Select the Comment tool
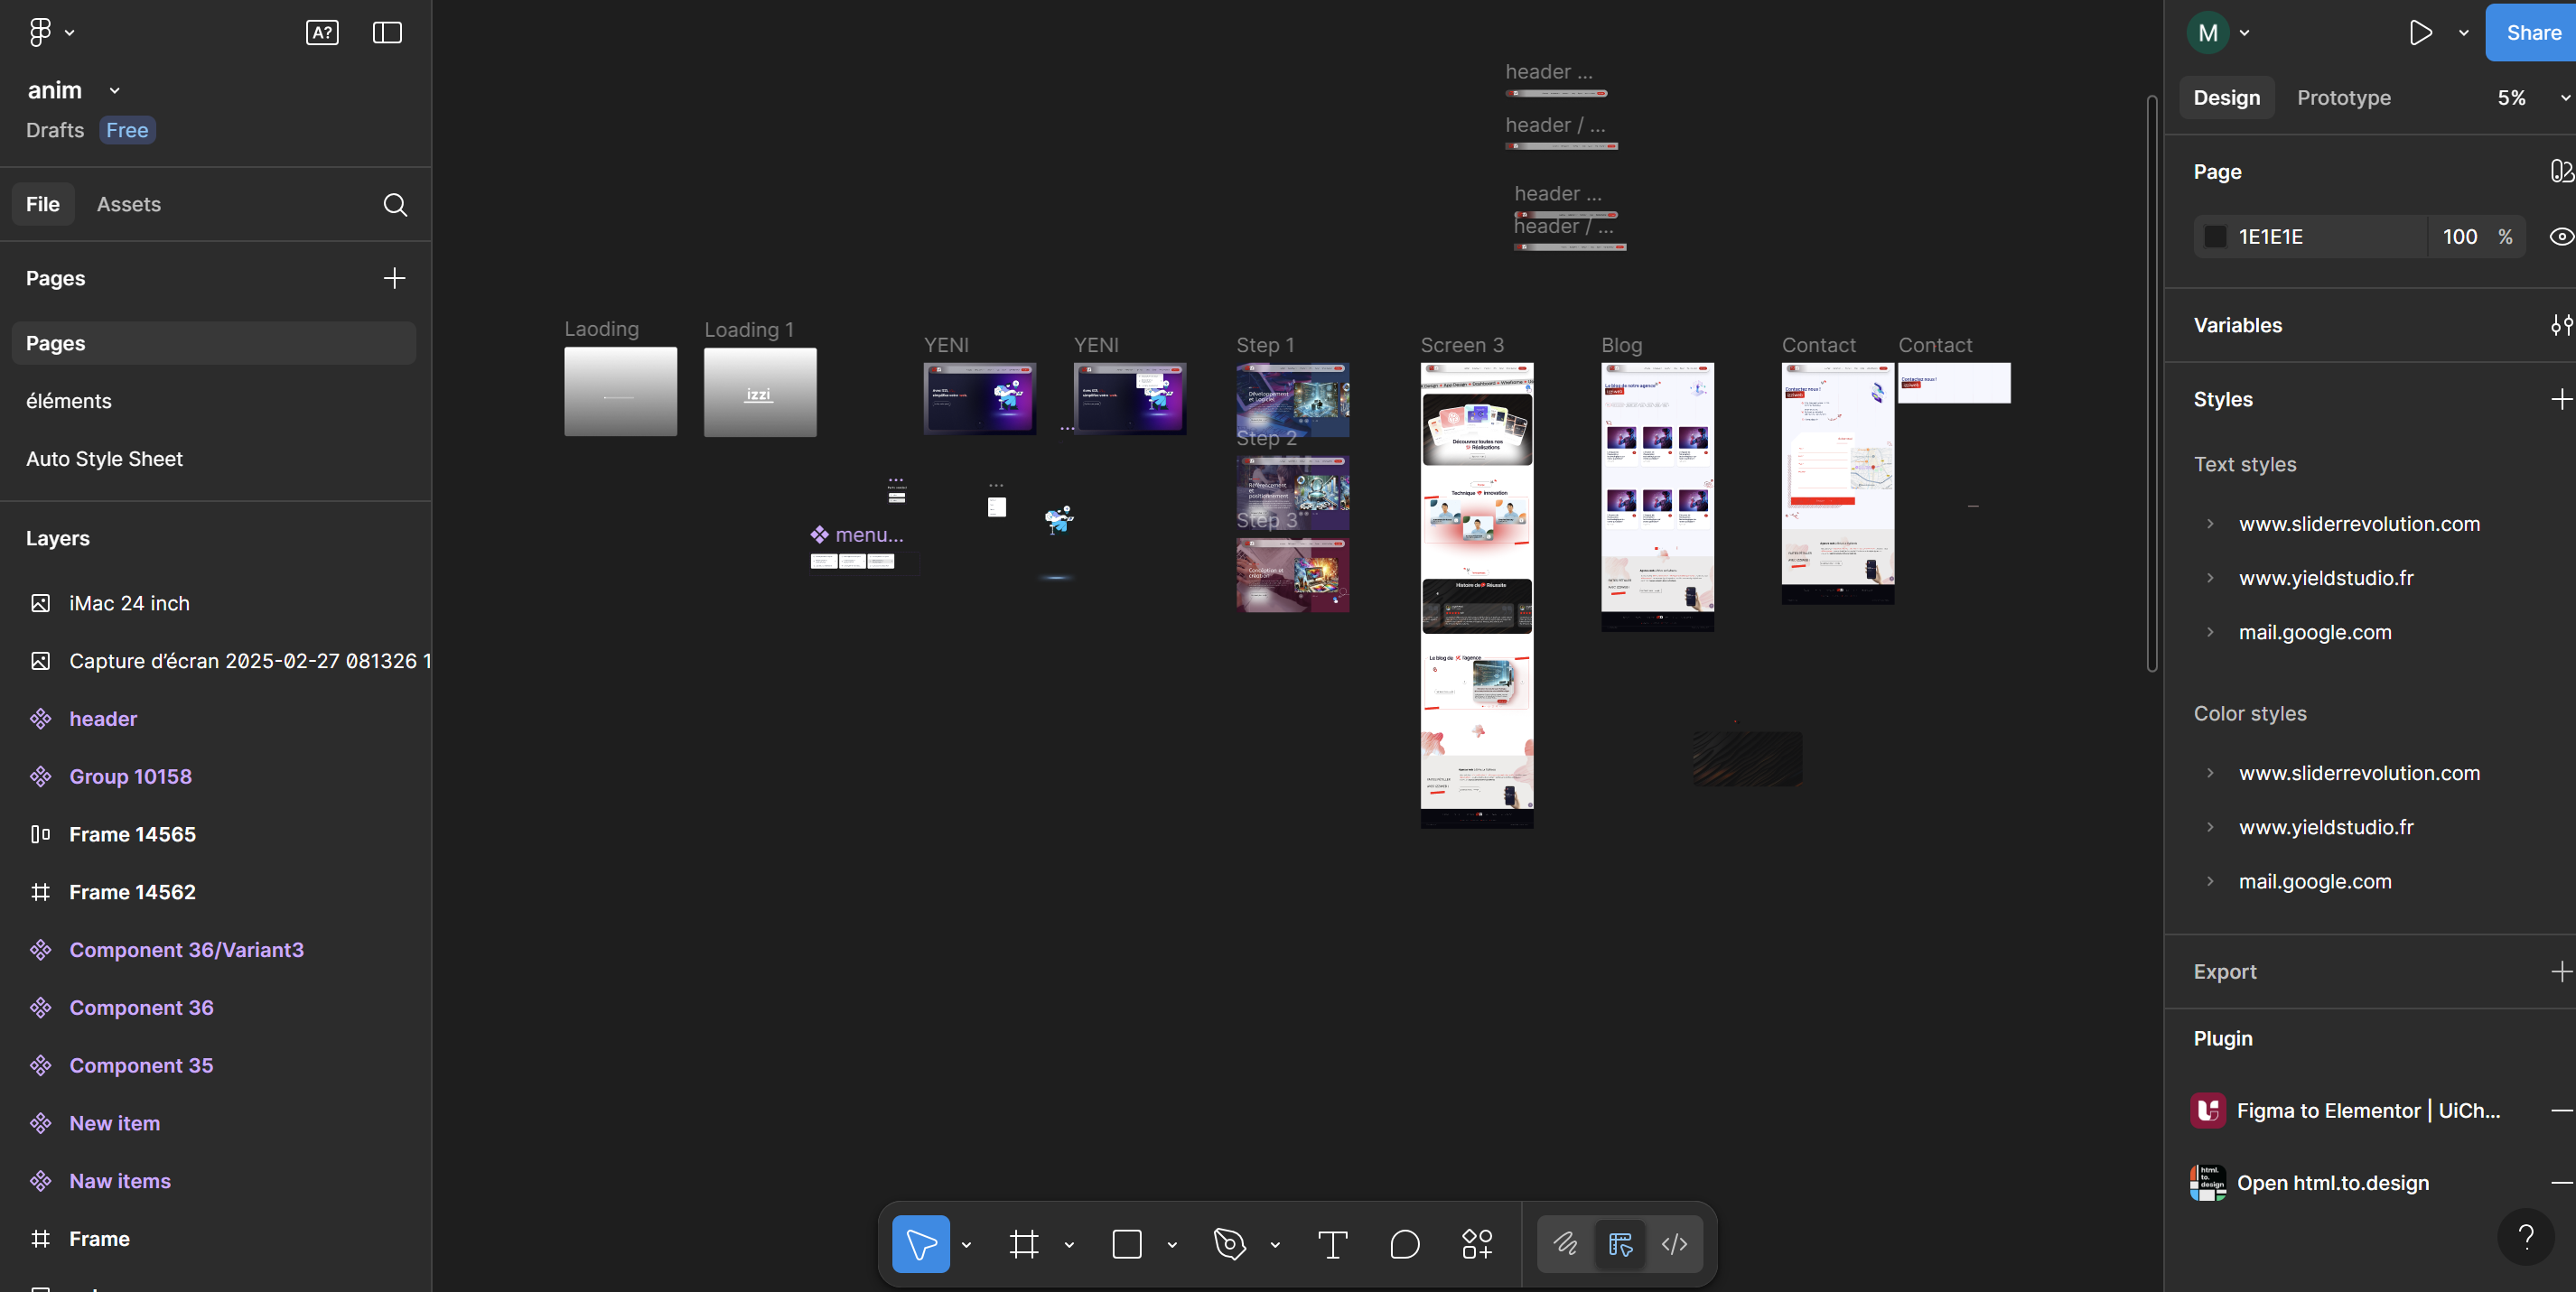The image size is (2576, 1292). click(x=1404, y=1244)
